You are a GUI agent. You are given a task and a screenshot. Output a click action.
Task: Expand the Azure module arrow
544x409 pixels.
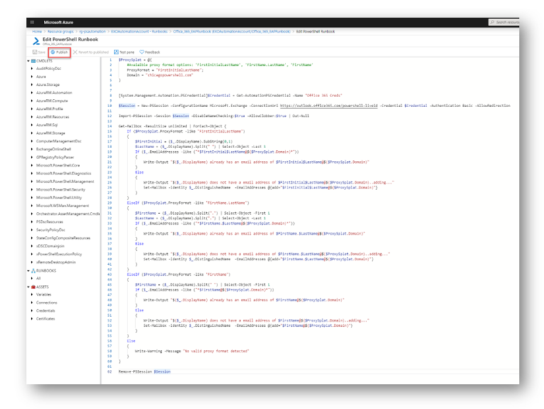[x=32, y=77]
